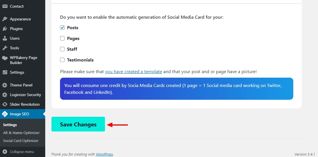Click the Save Changes button
Image resolution: width=318 pixels, height=157 pixels.
(78, 124)
